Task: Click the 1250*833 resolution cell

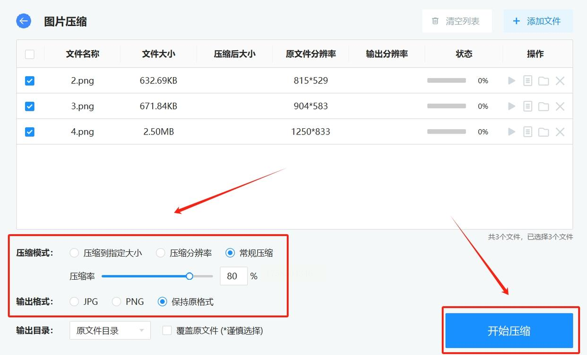Action: pos(311,132)
